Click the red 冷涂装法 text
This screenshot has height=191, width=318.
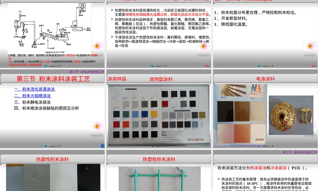278,168
